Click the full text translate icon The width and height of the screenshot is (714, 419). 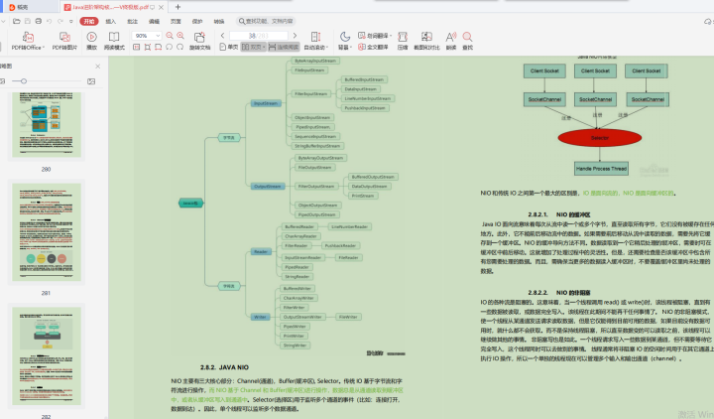(362, 47)
